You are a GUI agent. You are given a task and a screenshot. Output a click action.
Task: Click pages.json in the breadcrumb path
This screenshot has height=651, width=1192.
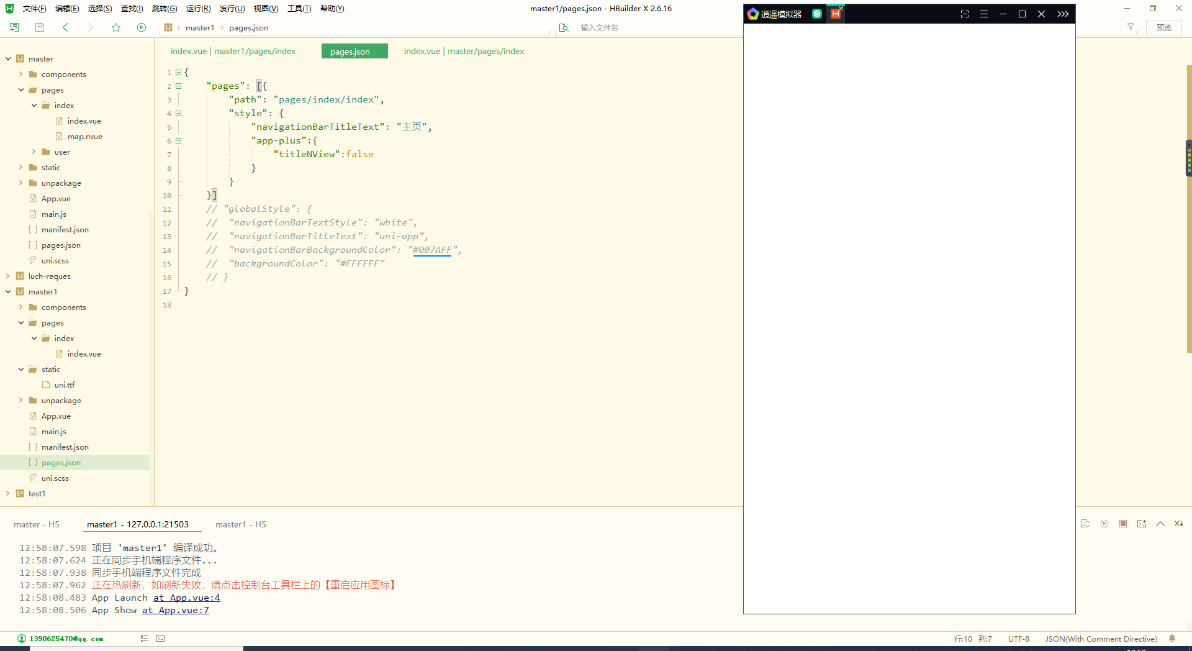coord(248,27)
